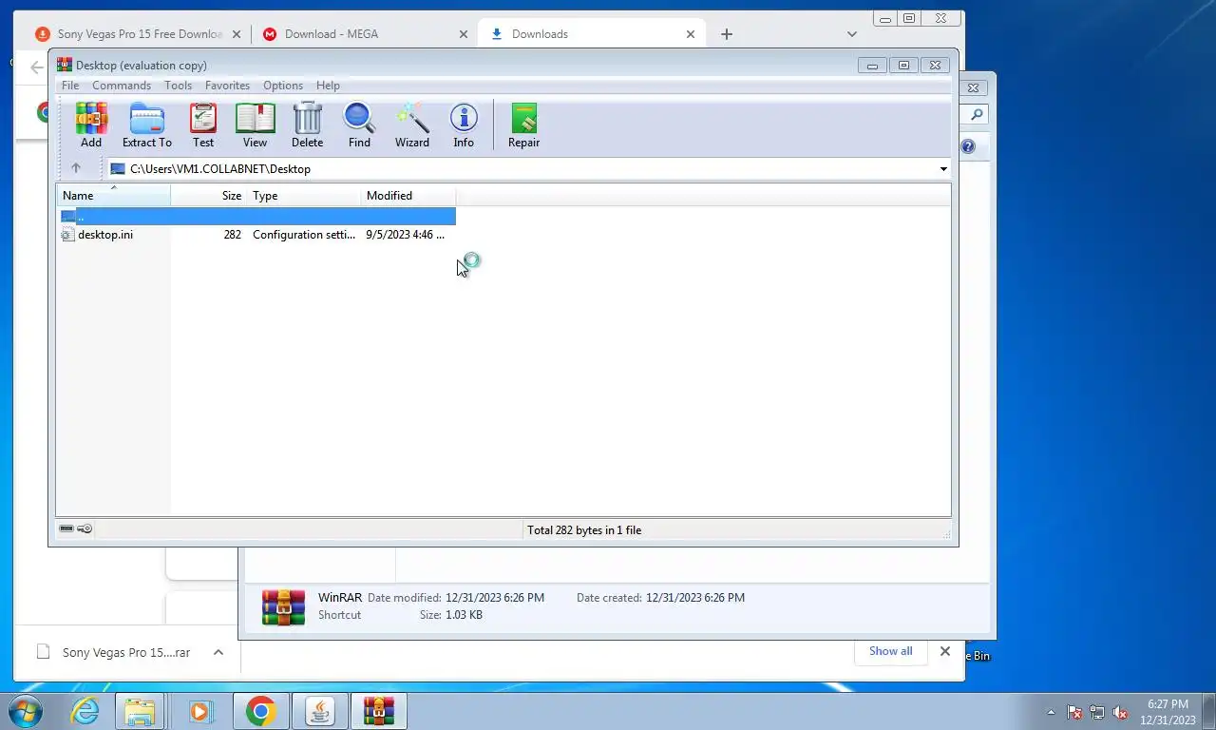1216x730 pixels.
Task: Open the Tools menu
Action: click(x=178, y=86)
